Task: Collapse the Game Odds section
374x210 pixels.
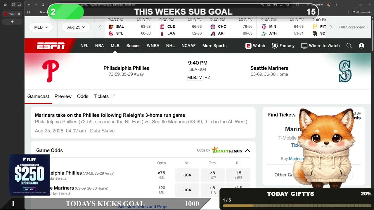Action: (x=247, y=151)
